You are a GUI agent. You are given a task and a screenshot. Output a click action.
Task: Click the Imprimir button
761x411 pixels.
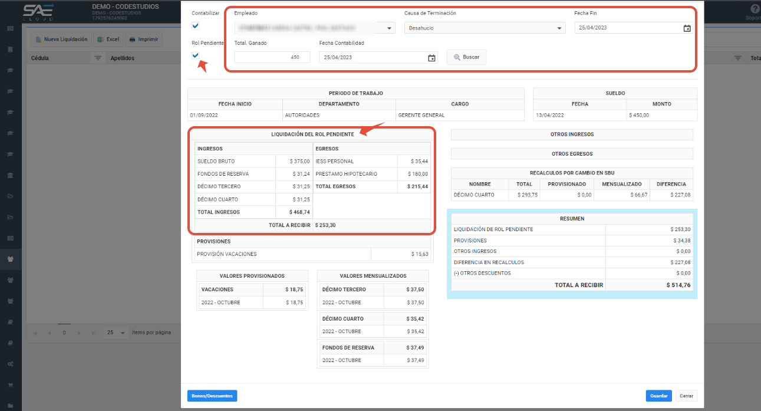pos(143,40)
